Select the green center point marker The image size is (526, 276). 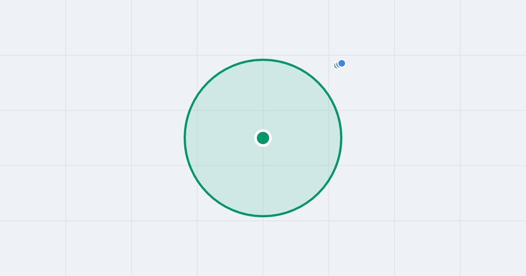(263, 138)
